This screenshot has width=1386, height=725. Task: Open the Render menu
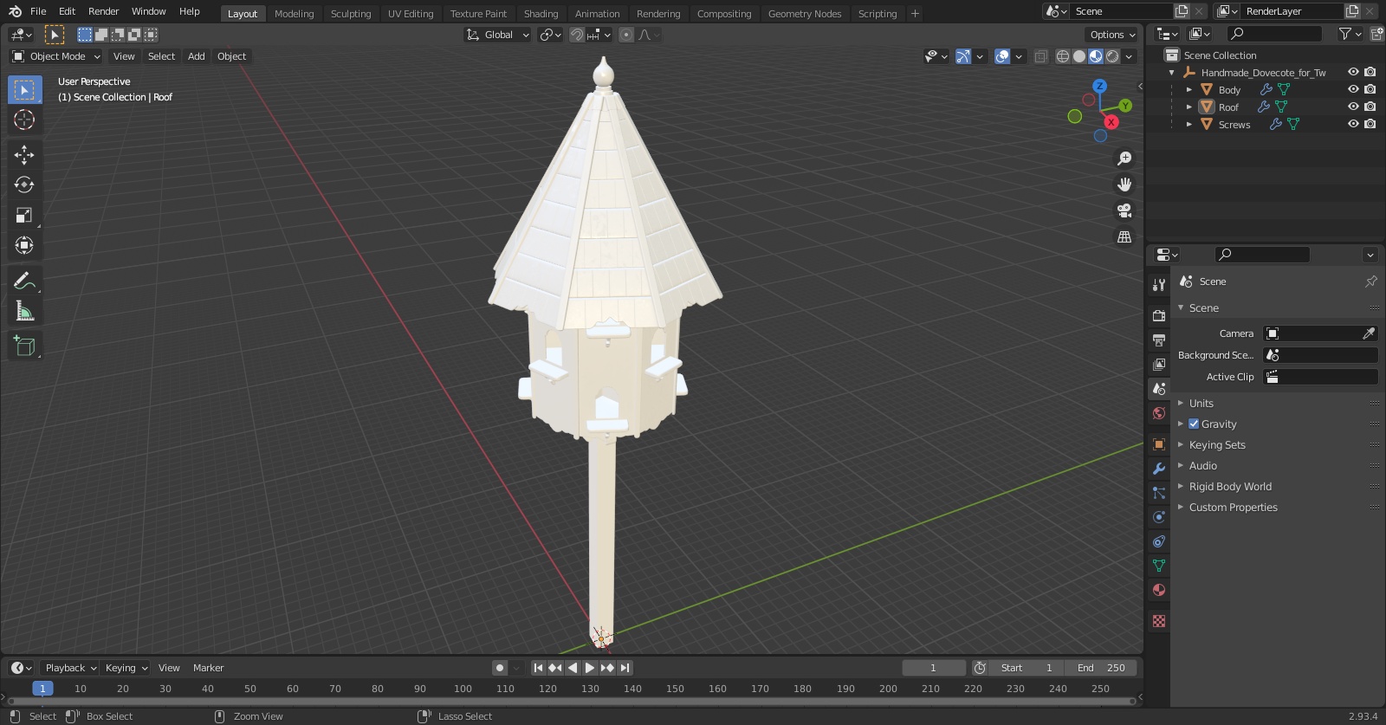pos(103,11)
